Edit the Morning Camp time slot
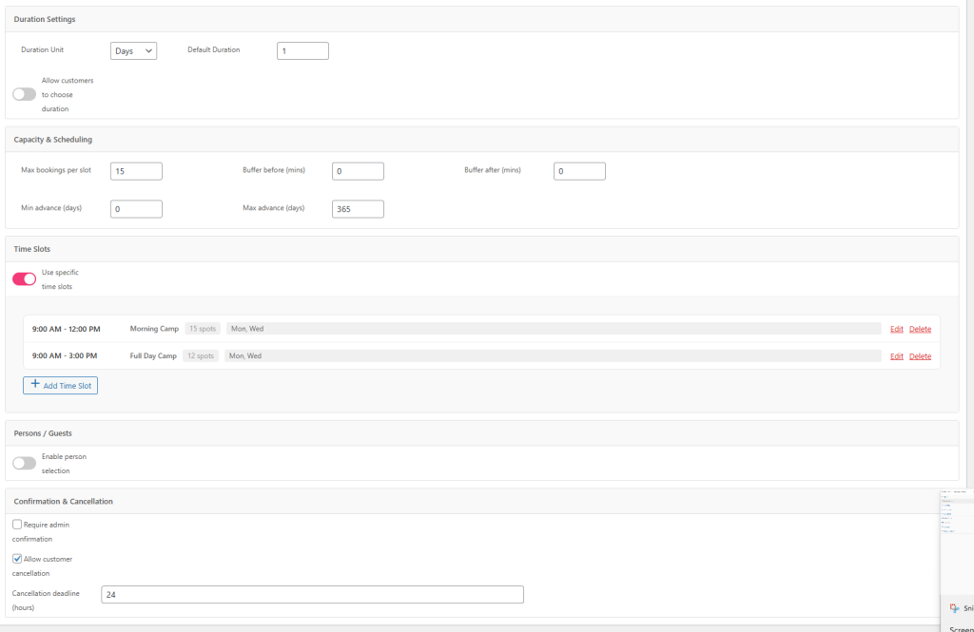Screen dimensions: 974x632 coord(896,329)
